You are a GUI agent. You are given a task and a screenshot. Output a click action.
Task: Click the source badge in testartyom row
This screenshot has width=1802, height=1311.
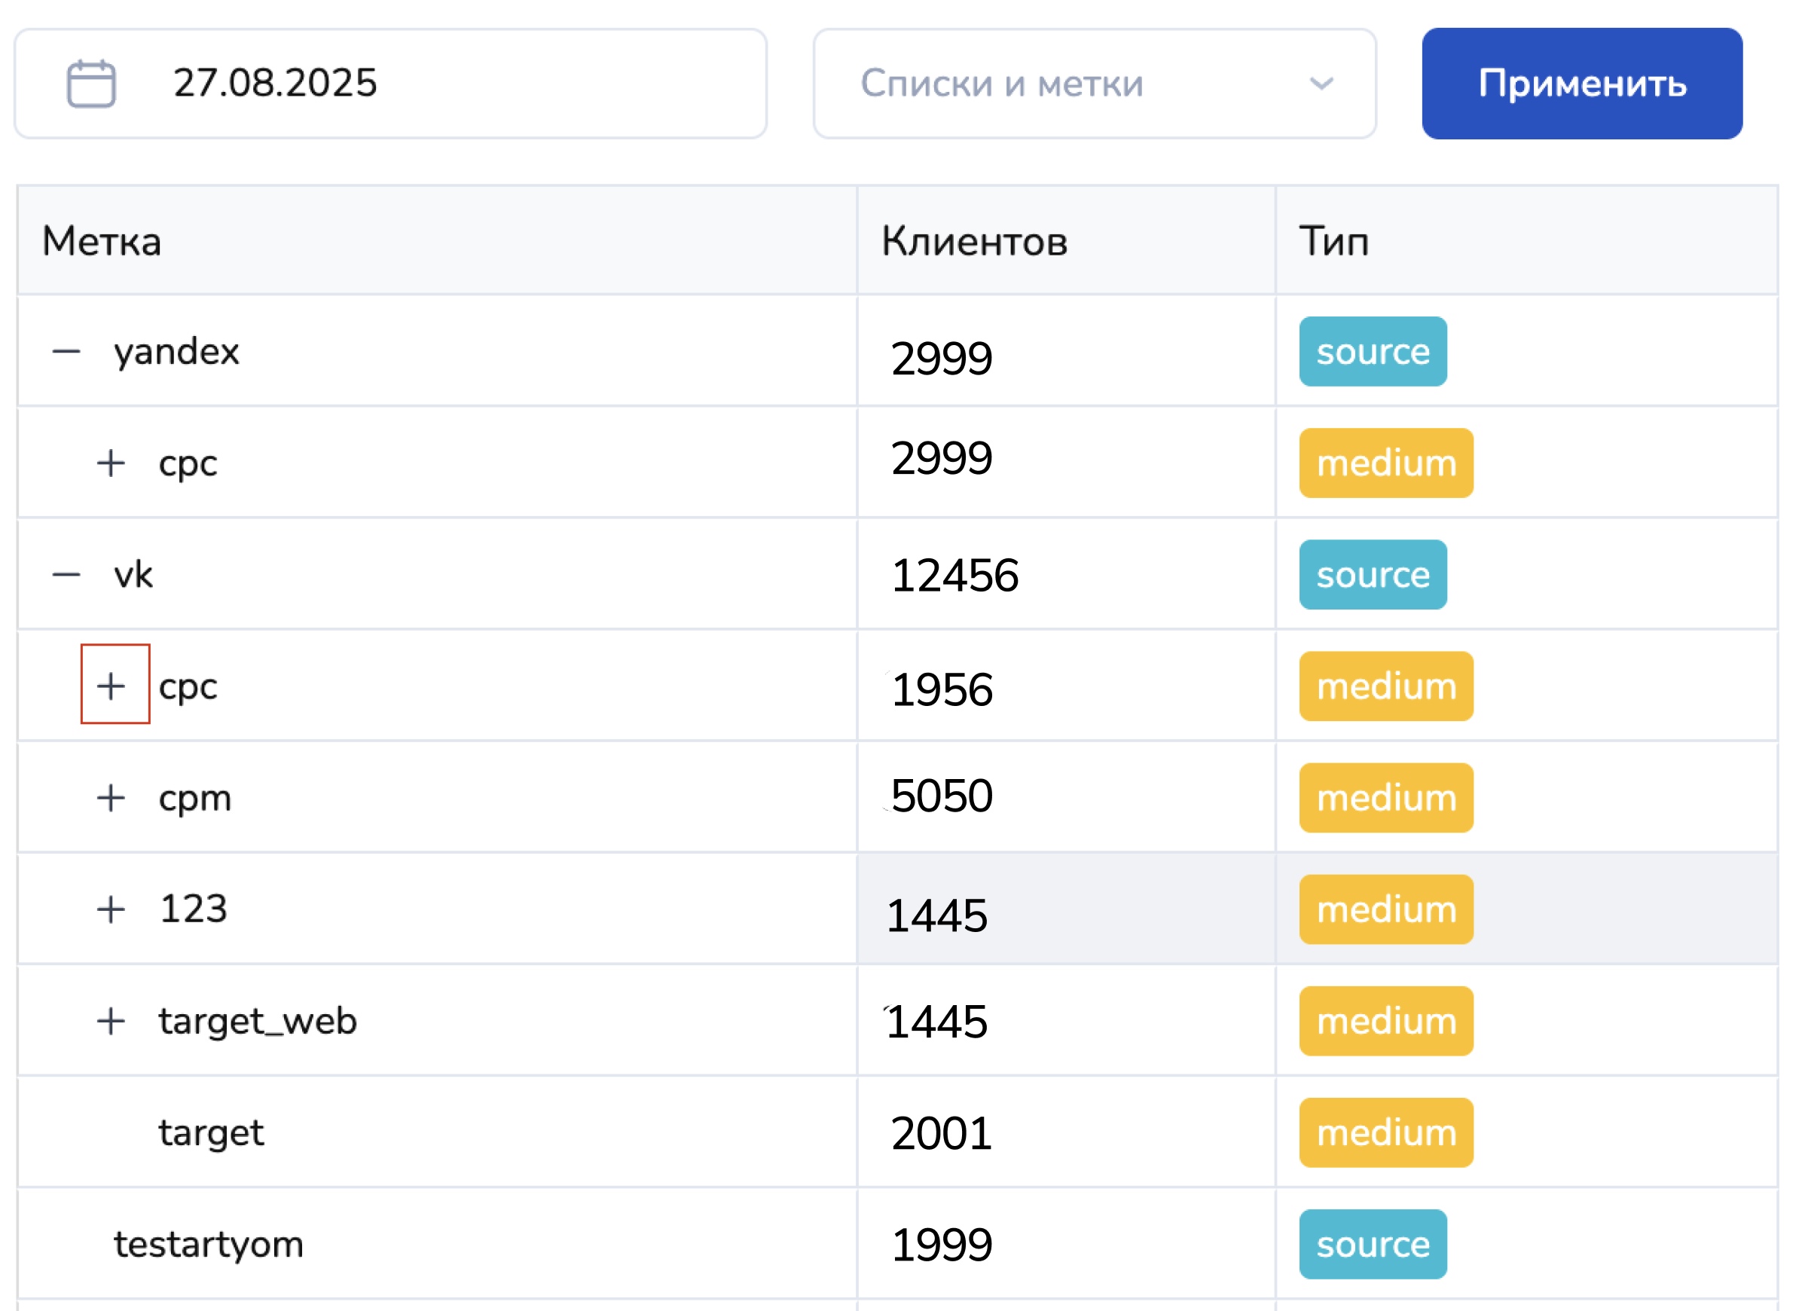click(x=1372, y=1243)
